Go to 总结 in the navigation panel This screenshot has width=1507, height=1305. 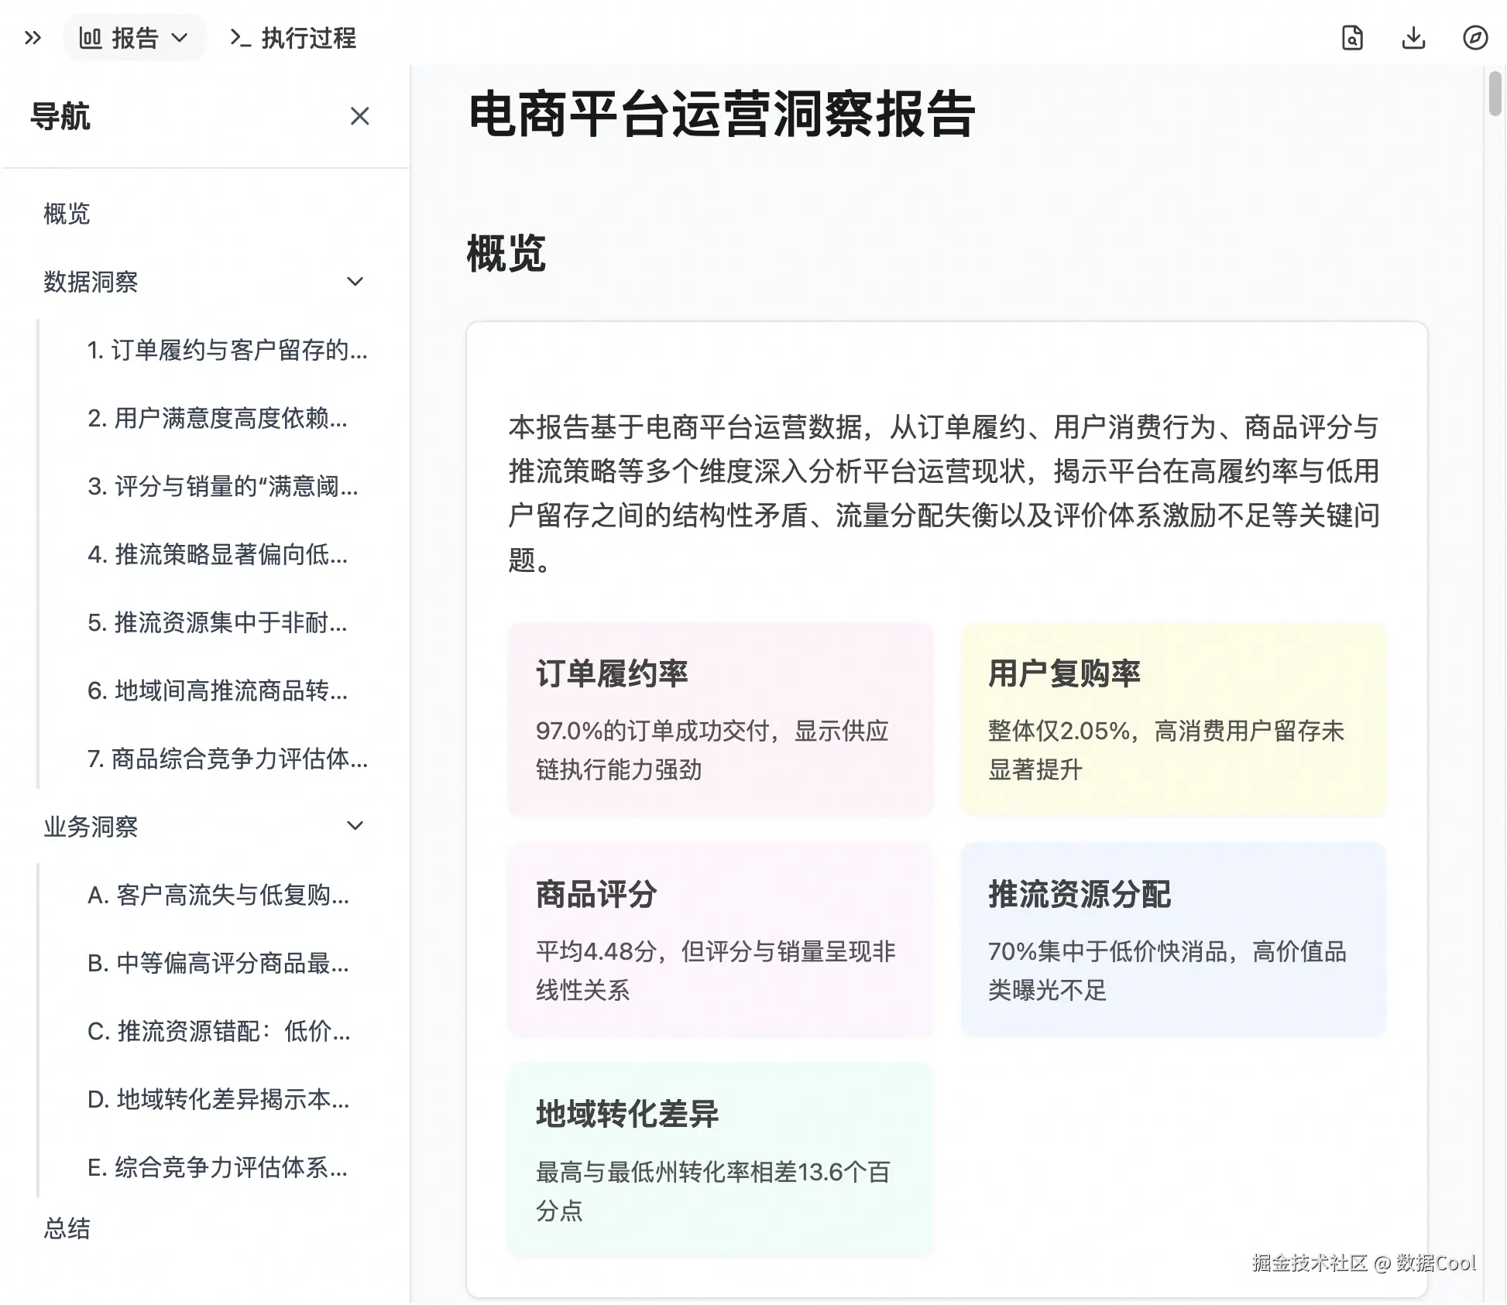coord(67,1228)
